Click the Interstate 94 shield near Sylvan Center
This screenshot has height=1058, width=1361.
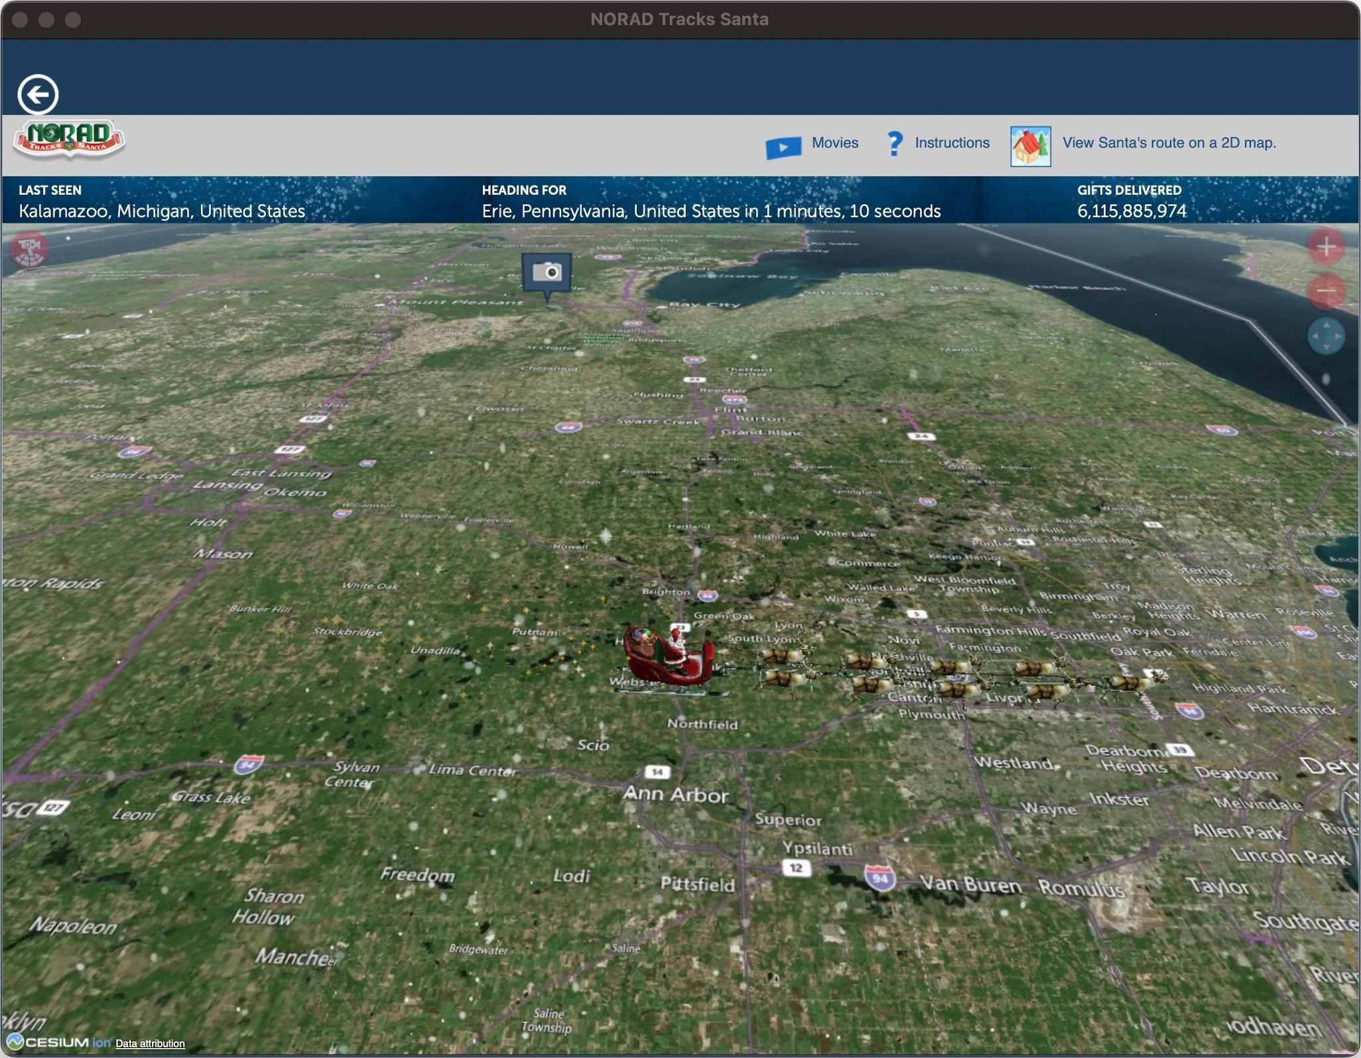pos(248,765)
